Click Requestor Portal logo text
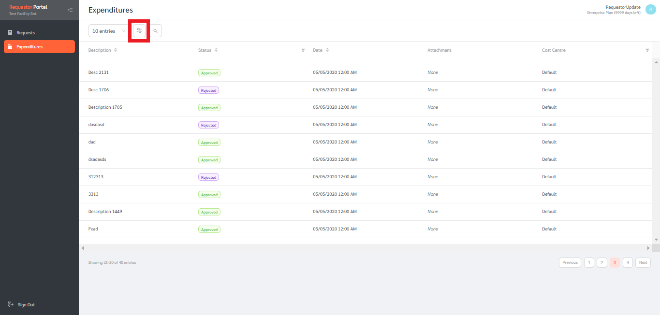Screen dimensions: 660x315 tap(28, 7)
